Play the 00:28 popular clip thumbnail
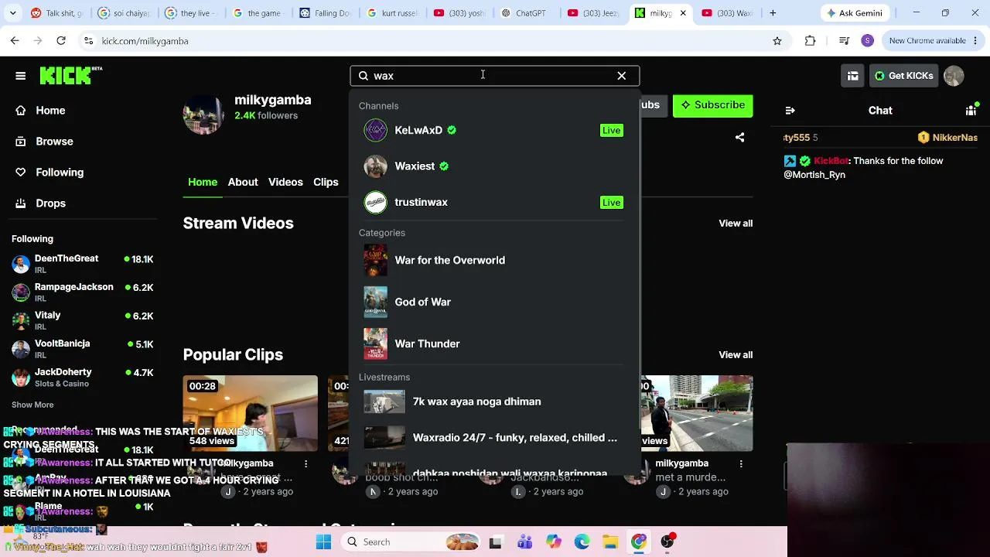Viewport: 990px width, 557px height. pos(250,413)
